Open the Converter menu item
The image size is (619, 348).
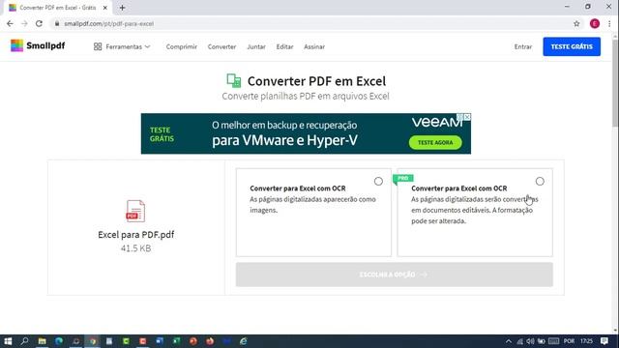[x=221, y=46]
